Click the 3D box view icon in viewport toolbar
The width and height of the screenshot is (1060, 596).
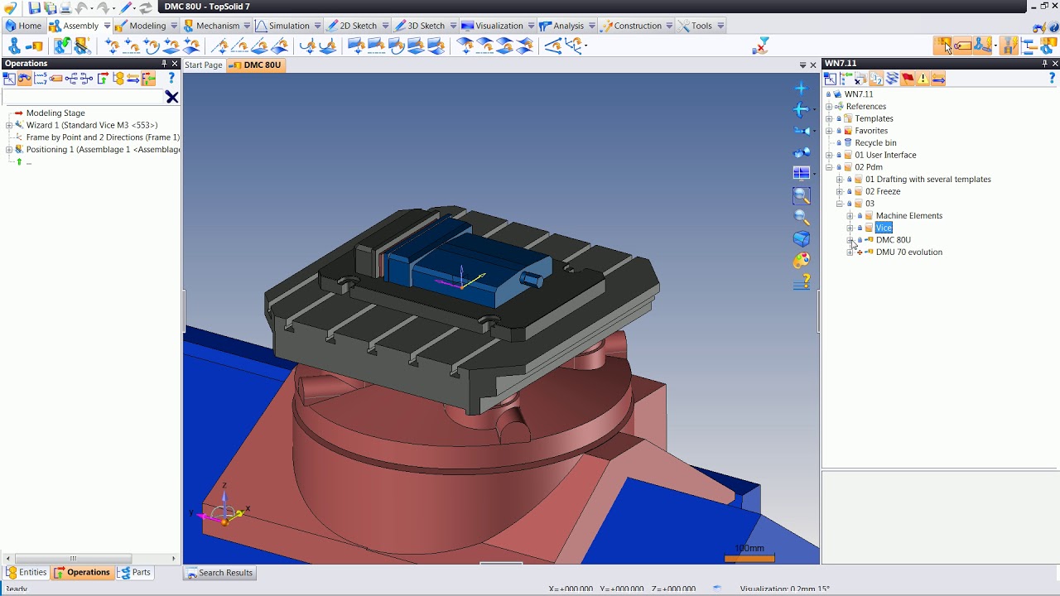point(802,239)
